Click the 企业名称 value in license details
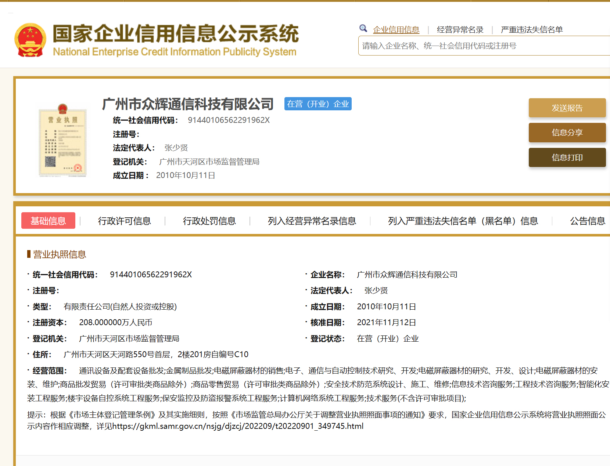Viewport: 610px width, 466px height. (407, 275)
